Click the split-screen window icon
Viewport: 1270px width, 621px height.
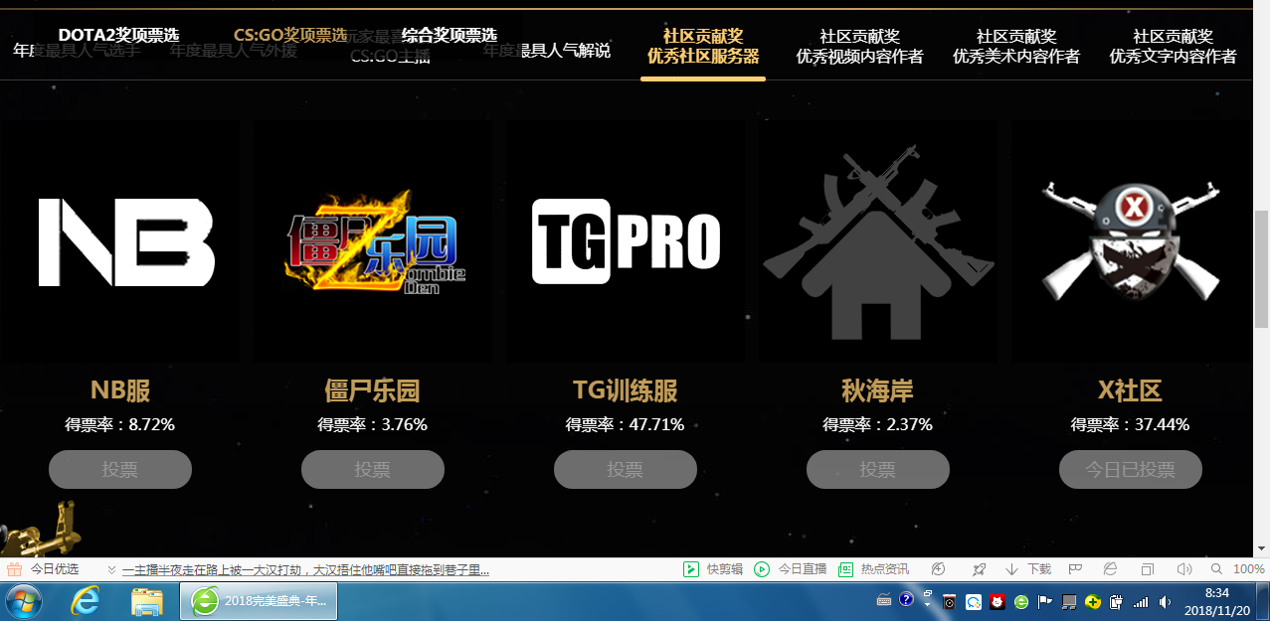pyautogui.click(x=1148, y=568)
